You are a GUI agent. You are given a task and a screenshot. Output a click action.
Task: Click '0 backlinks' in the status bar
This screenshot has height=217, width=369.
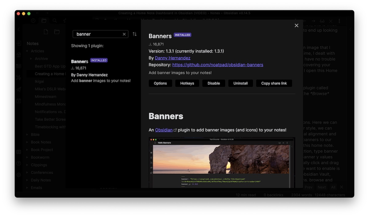pyautogui.click(x=273, y=195)
